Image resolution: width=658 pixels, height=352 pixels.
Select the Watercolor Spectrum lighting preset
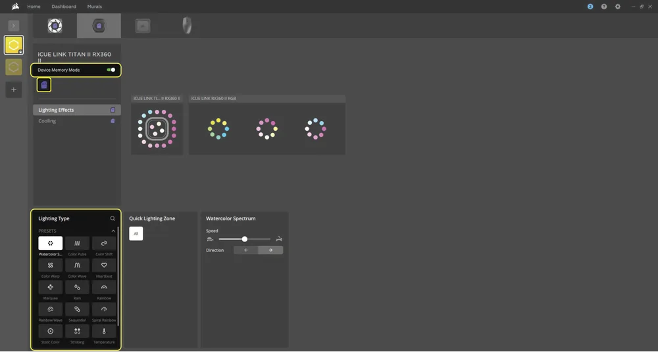pyautogui.click(x=51, y=243)
